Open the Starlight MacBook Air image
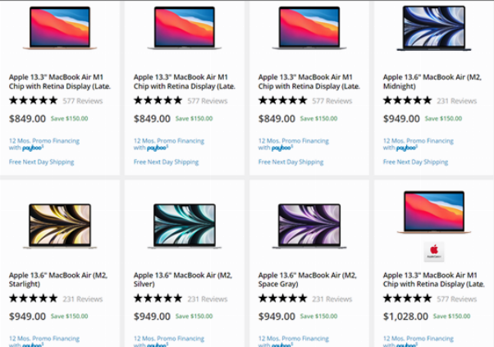494x347 pixels. click(x=60, y=226)
